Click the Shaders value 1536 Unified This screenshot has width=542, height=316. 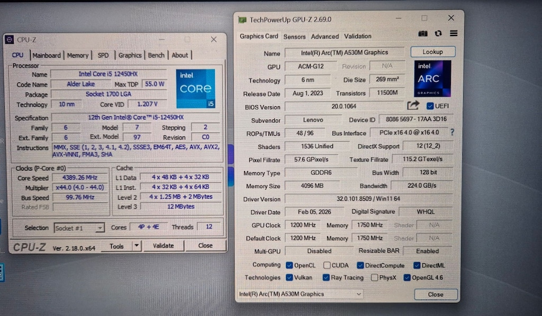[x=317, y=146]
